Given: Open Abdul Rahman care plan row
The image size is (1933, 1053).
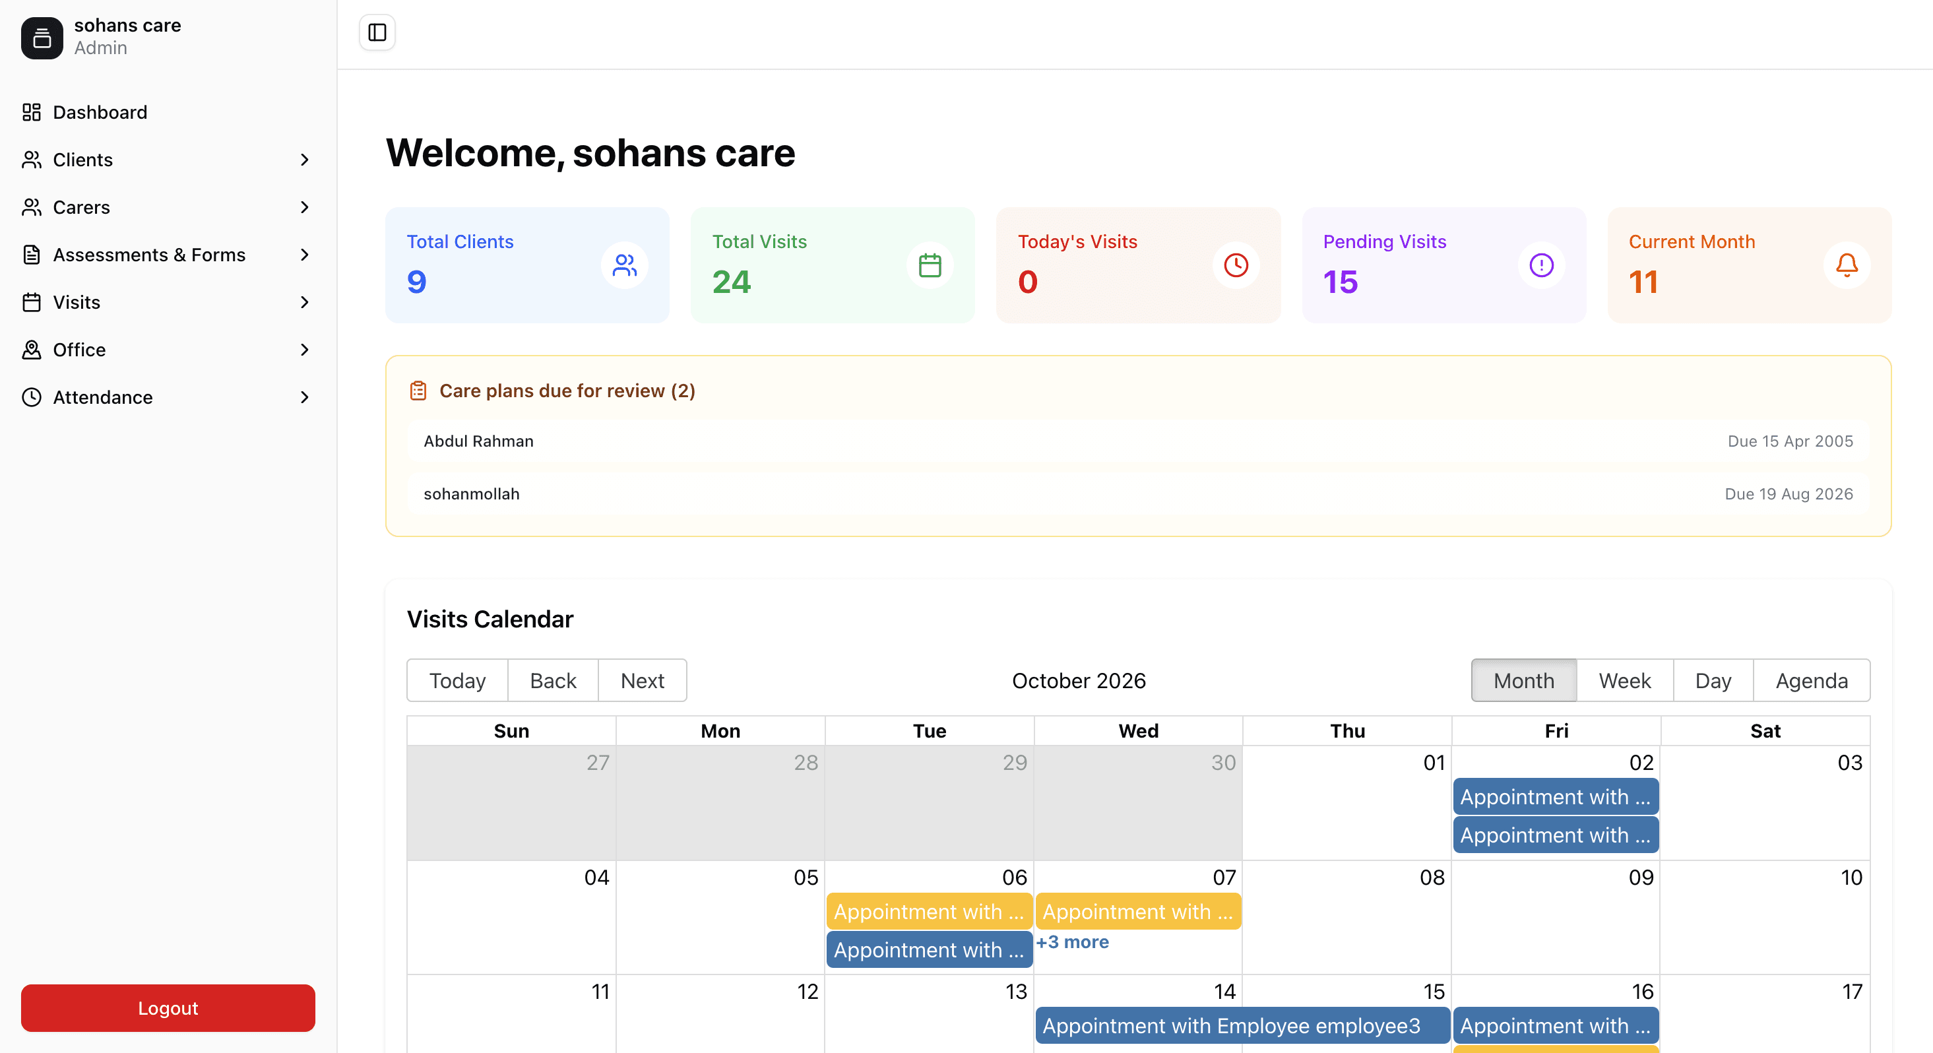Looking at the screenshot, I should click(1138, 441).
